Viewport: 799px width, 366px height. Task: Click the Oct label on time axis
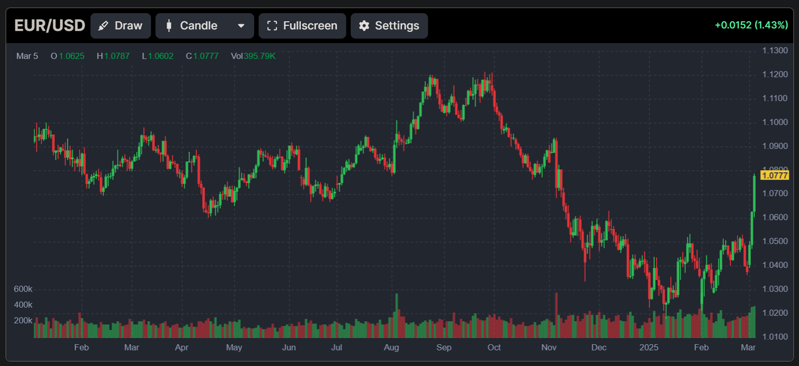tap(494, 347)
